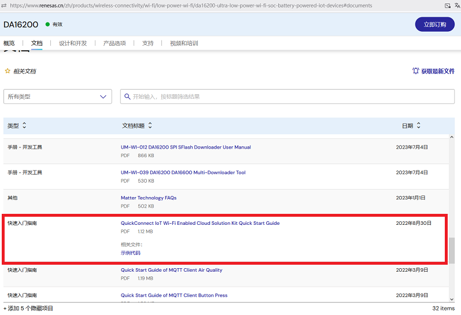This screenshot has width=461, height=315.
Task: Click the document list vertical scrollbar thumb
Action: (452, 250)
